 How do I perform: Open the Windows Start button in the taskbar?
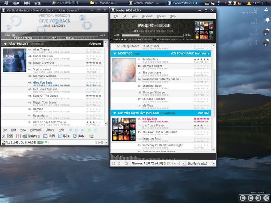[x=6, y=3]
